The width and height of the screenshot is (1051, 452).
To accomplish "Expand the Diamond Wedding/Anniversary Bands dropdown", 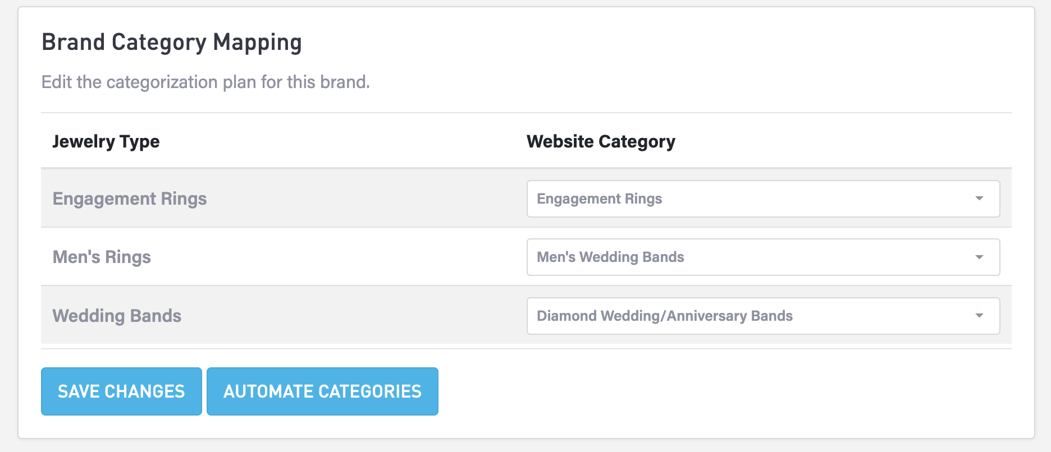I will (762, 316).
